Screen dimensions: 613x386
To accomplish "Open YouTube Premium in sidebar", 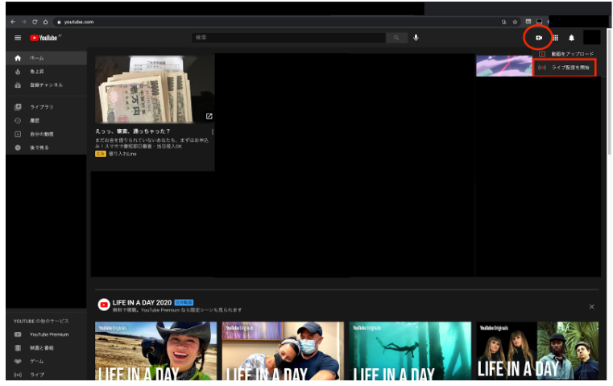I will (48, 334).
